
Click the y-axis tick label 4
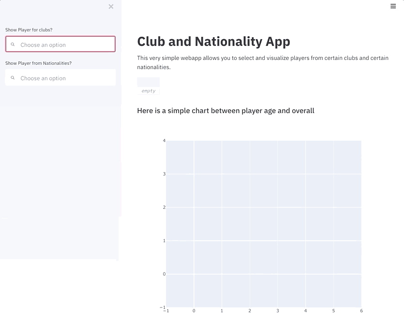164,141
